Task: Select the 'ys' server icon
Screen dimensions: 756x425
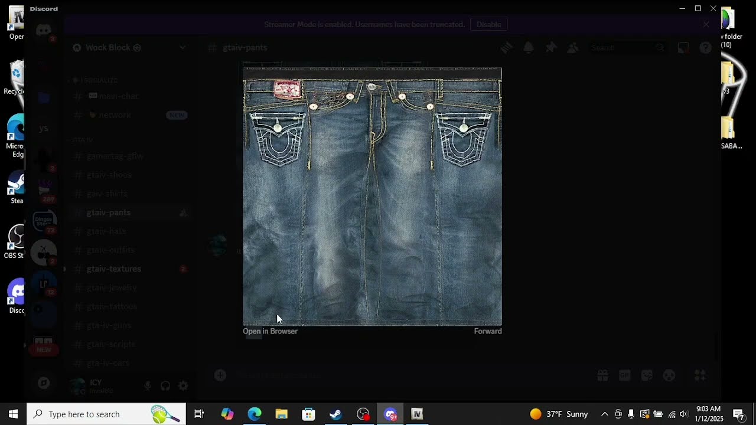Action: point(44,128)
